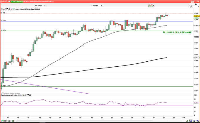Click the Qté quantity input field
Image resolution: width=200 pixels, height=123 pixels.
(196, 6)
